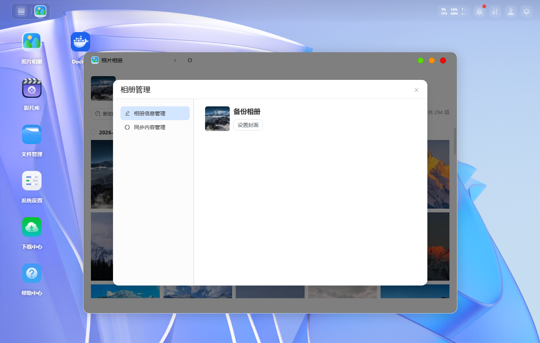
Task: Open the 影片库 video library icon
Action: point(32,88)
